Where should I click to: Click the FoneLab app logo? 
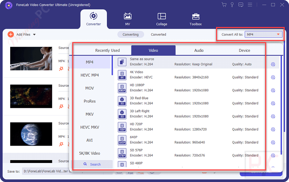8,5
